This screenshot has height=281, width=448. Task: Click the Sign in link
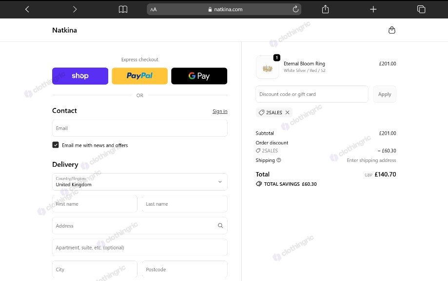(x=220, y=111)
